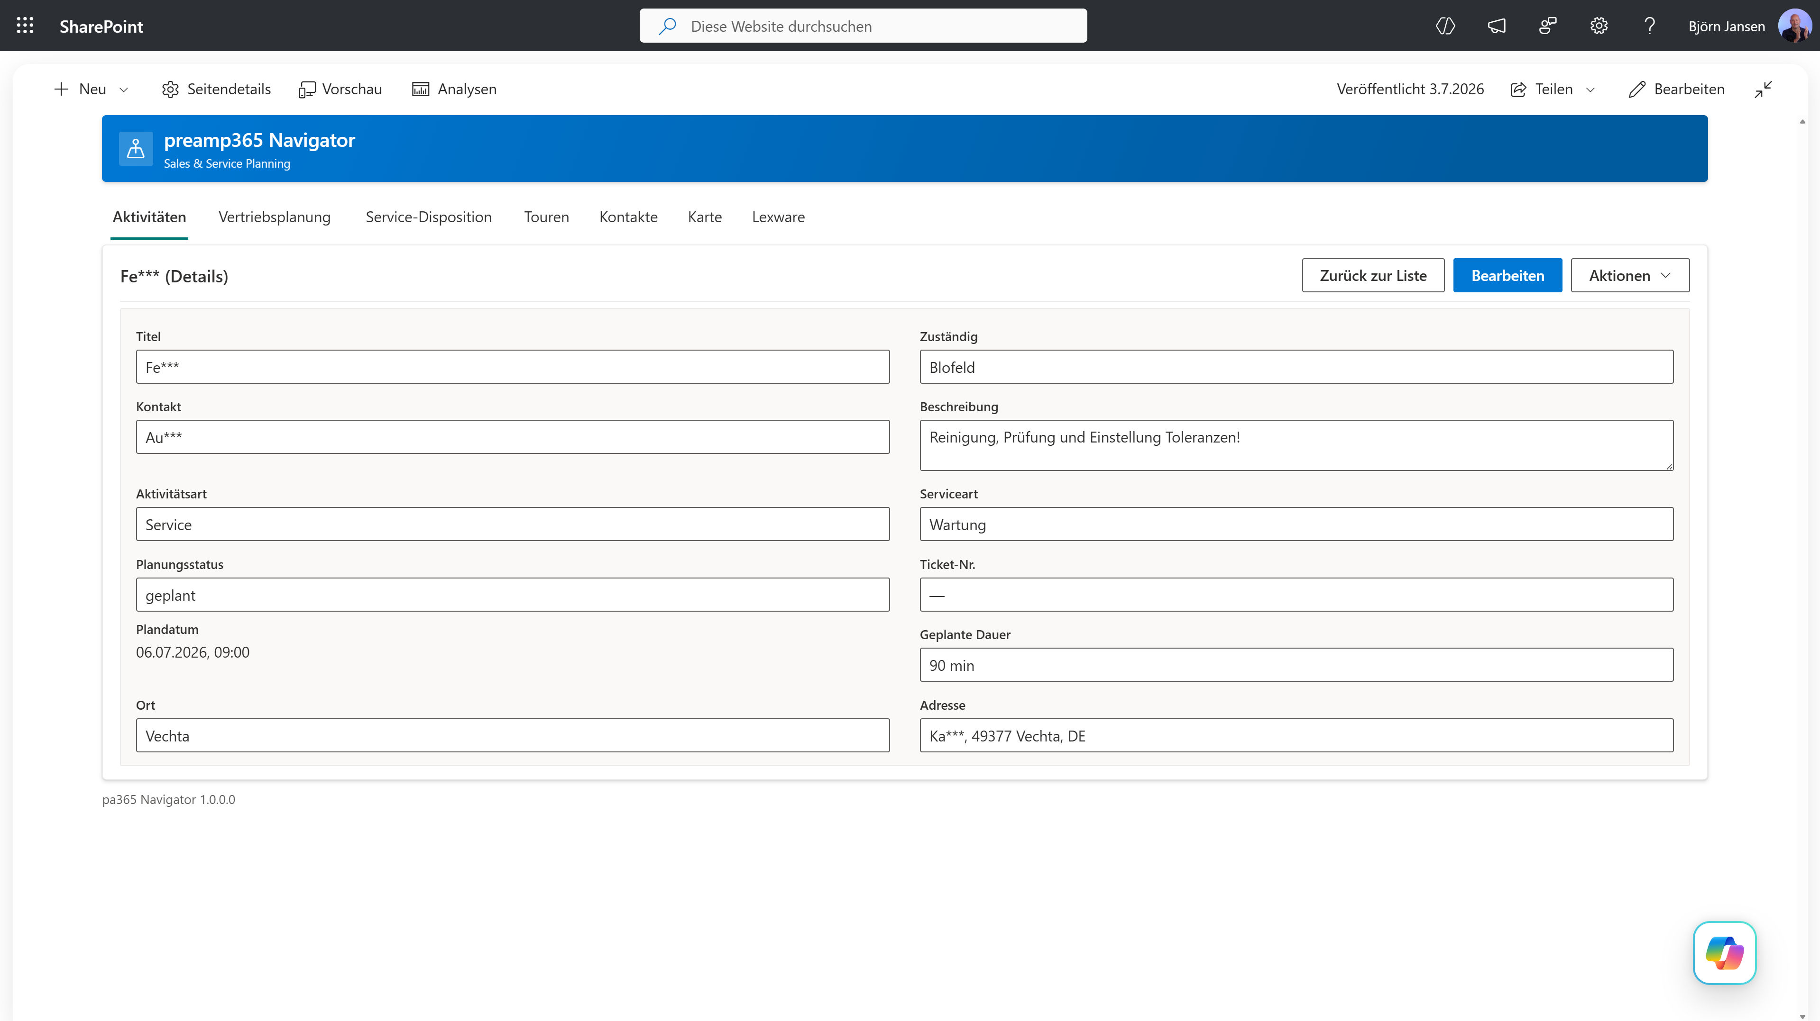Click the preamp365 Navigator title text
Viewport: 1820px width, 1021px height.
(x=259, y=140)
